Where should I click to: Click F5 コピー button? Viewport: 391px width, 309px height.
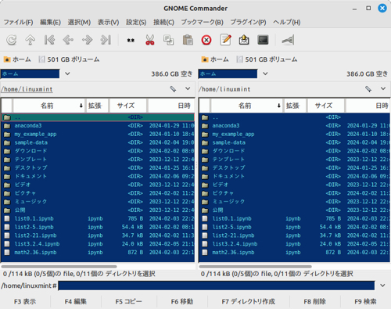point(129,302)
